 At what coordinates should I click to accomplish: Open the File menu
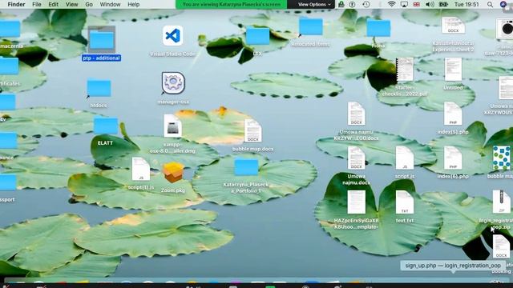coord(37,4)
